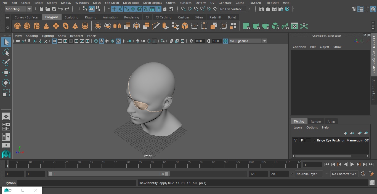377x194 pixels.
Task: Click the Save Scene icon
Action: point(54,9)
